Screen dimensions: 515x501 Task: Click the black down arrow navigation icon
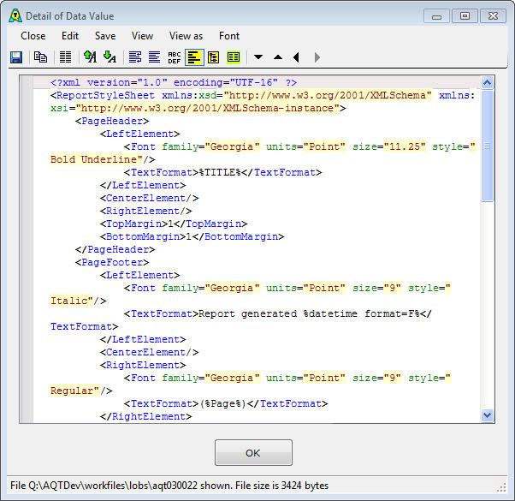pos(258,57)
